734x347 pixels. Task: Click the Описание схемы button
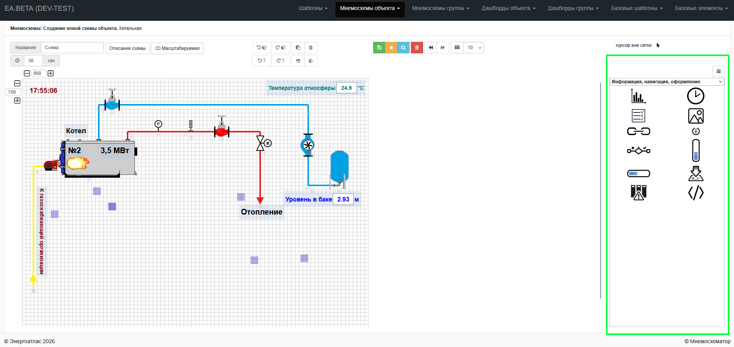(127, 48)
